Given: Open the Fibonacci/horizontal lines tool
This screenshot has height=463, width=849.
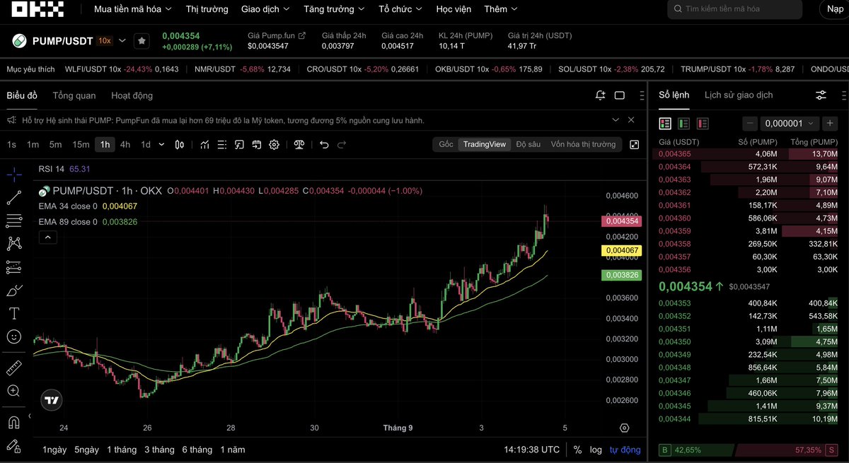Looking at the screenshot, I should coord(13,221).
